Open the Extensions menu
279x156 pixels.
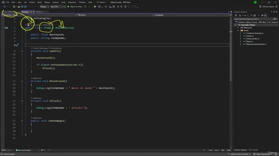coord(72,2)
